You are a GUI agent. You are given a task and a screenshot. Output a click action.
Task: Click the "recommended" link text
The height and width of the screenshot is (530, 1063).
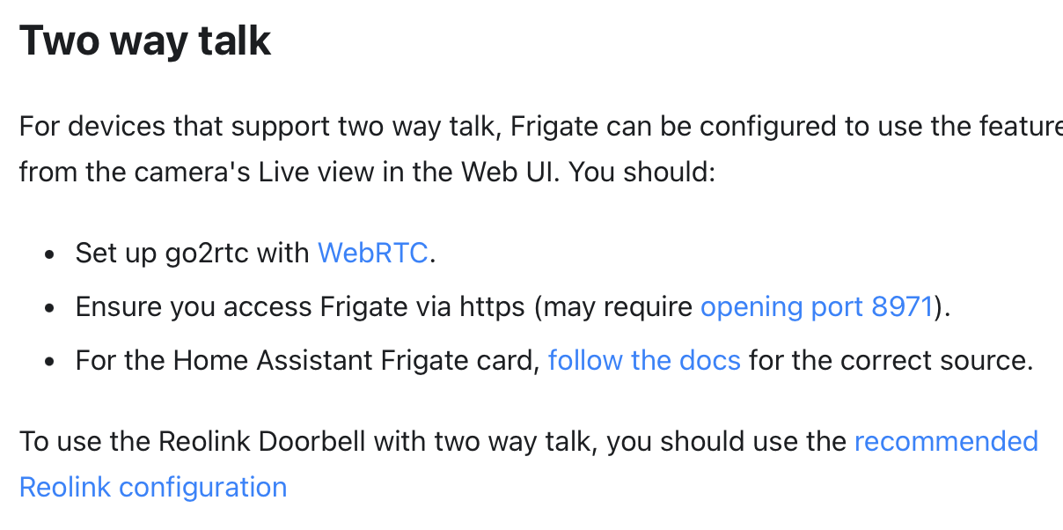click(x=947, y=440)
